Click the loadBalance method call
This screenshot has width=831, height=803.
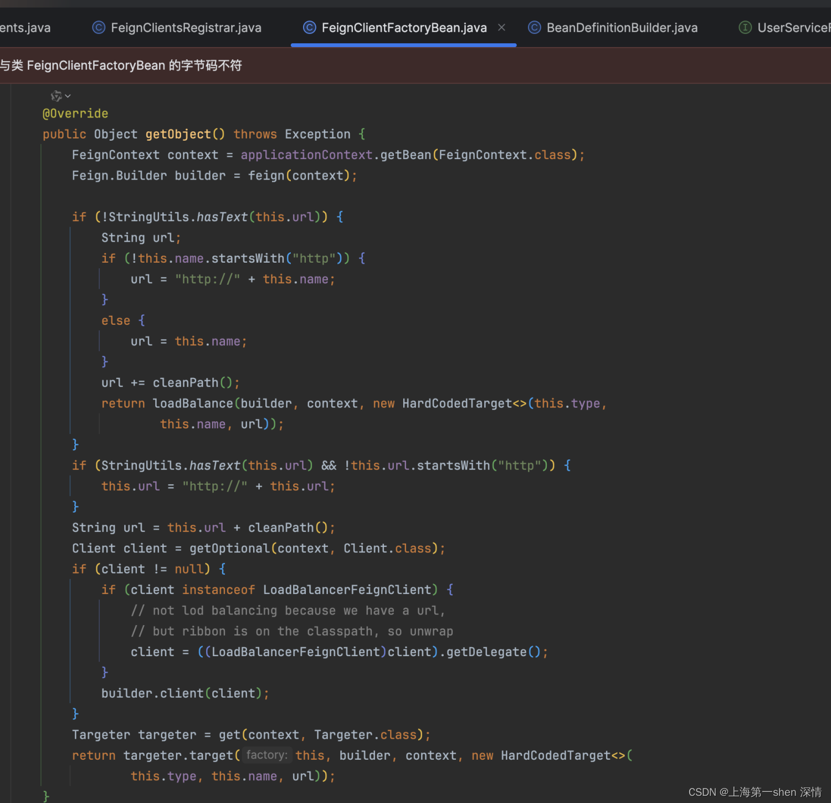coord(193,403)
